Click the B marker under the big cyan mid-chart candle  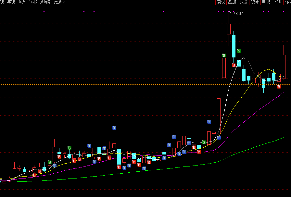119,167
